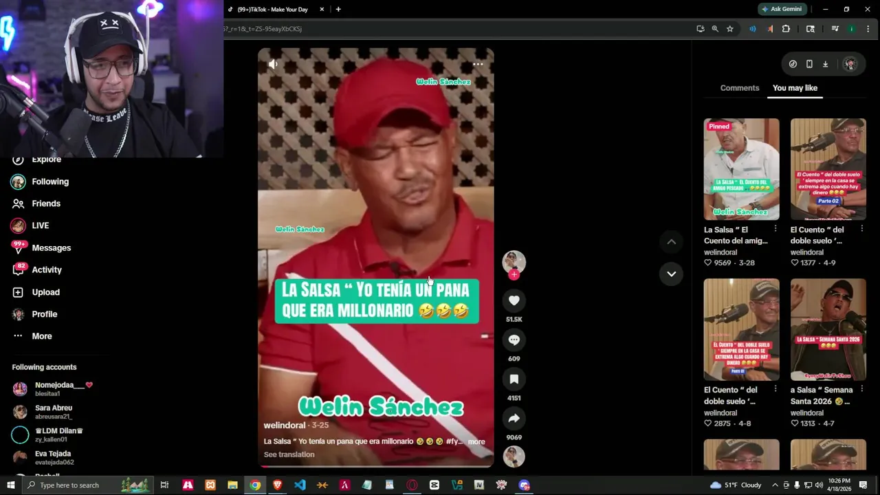Share the video using the arrow icon
The width and height of the screenshot is (880, 495).
[x=514, y=418]
